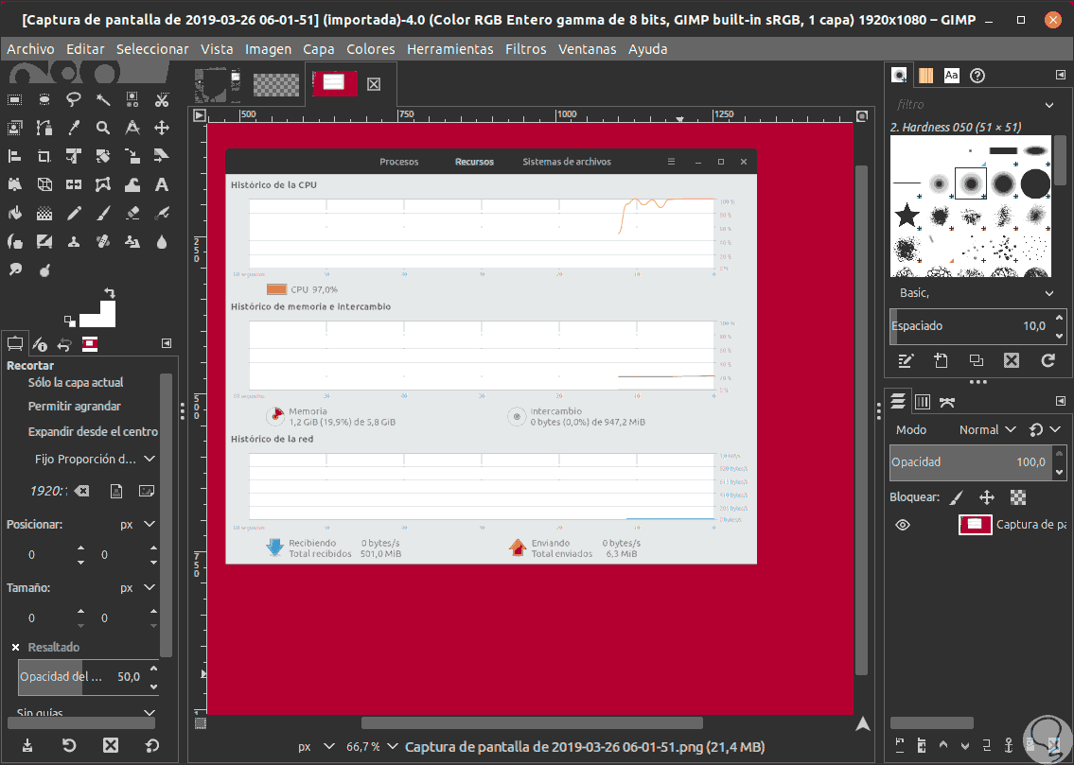Switch to the Undo History tab
The image size is (1074, 765).
[x=64, y=344]
